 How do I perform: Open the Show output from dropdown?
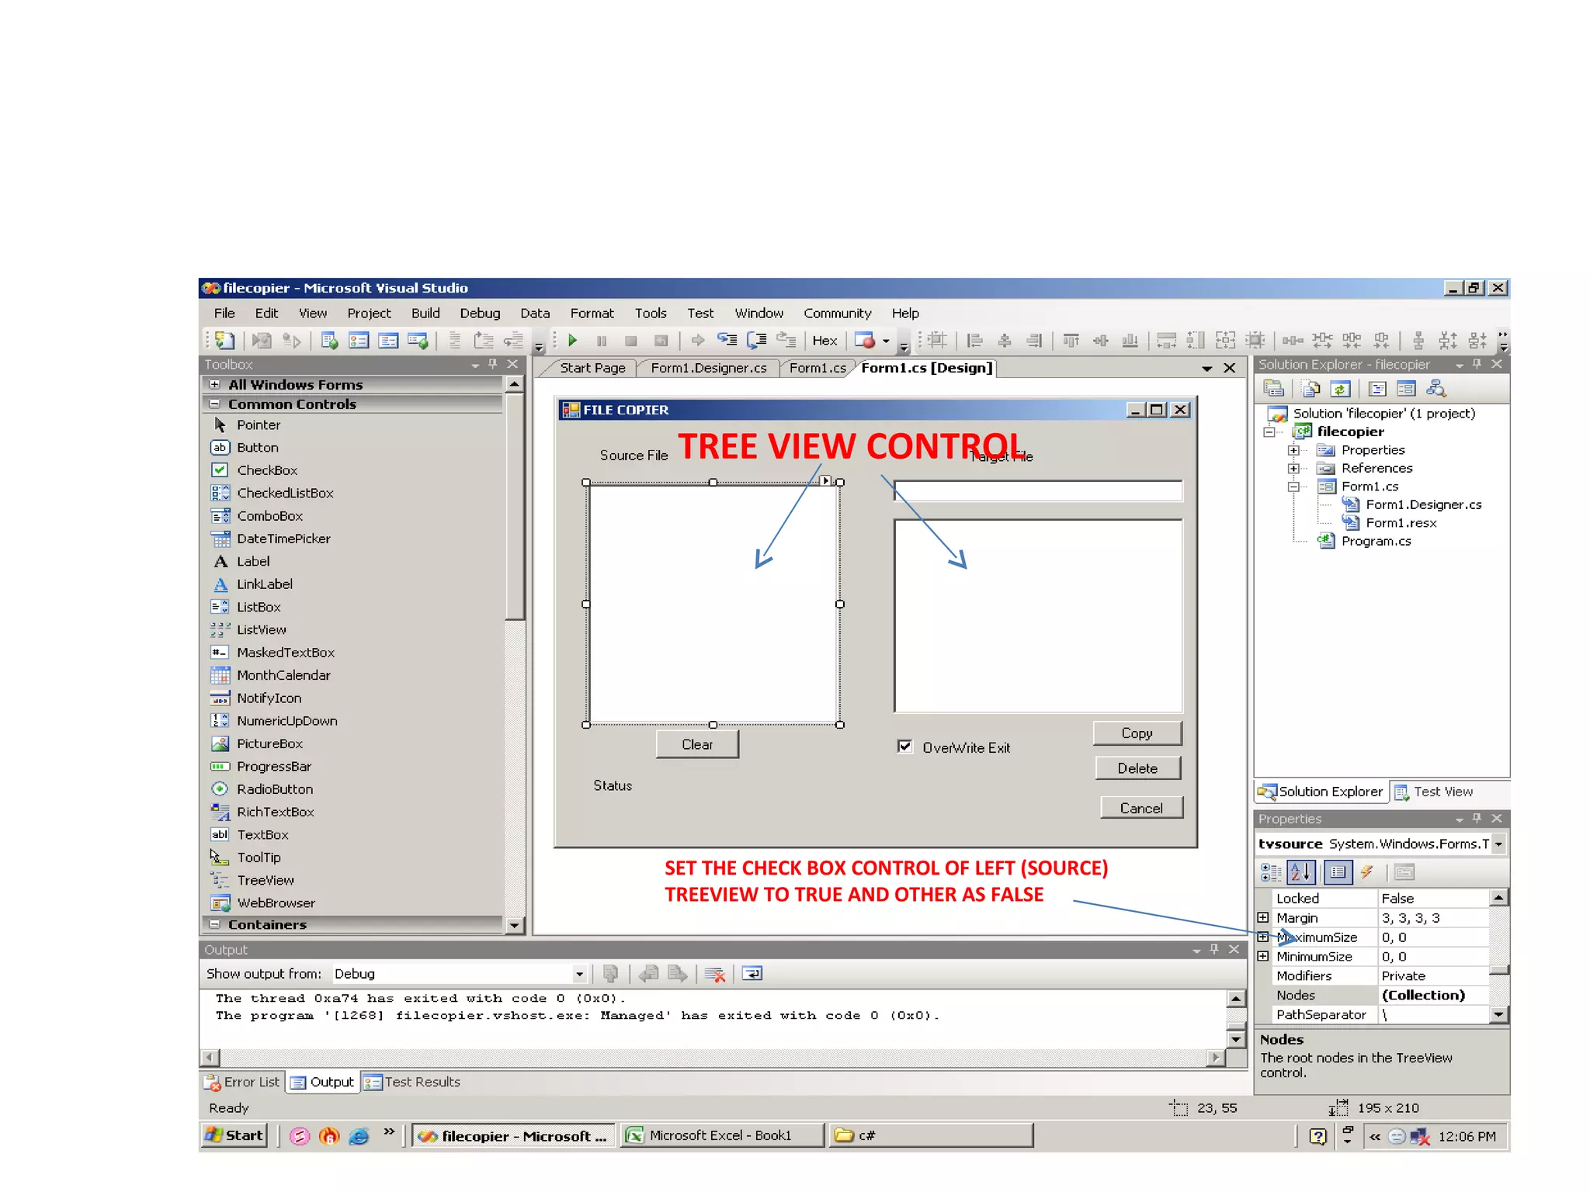pyautogui.click(x=579, y=974)
